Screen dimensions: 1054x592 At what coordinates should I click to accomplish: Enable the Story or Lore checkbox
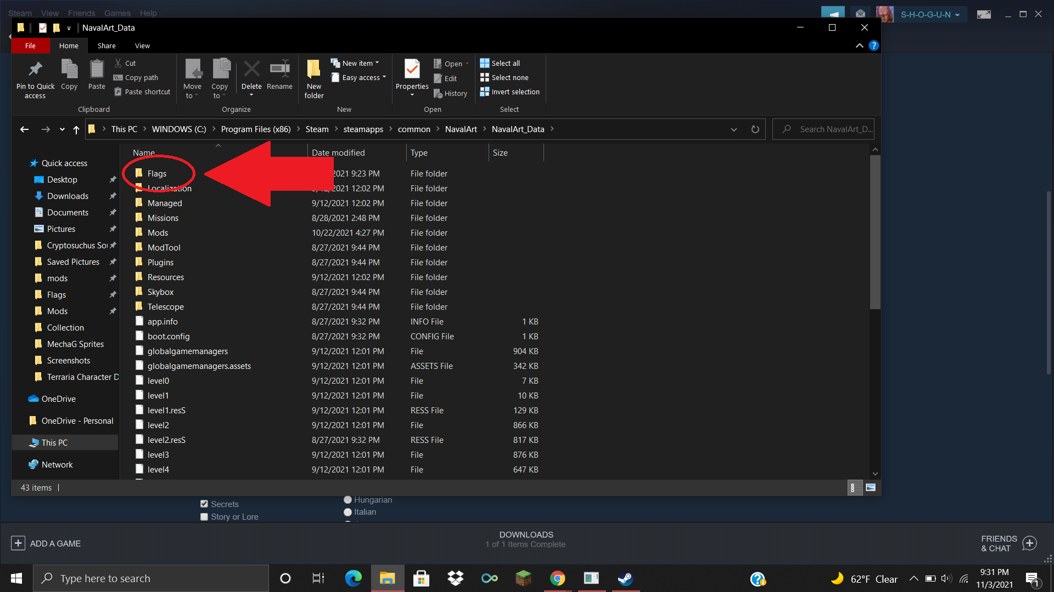click(x=204, y=516)
